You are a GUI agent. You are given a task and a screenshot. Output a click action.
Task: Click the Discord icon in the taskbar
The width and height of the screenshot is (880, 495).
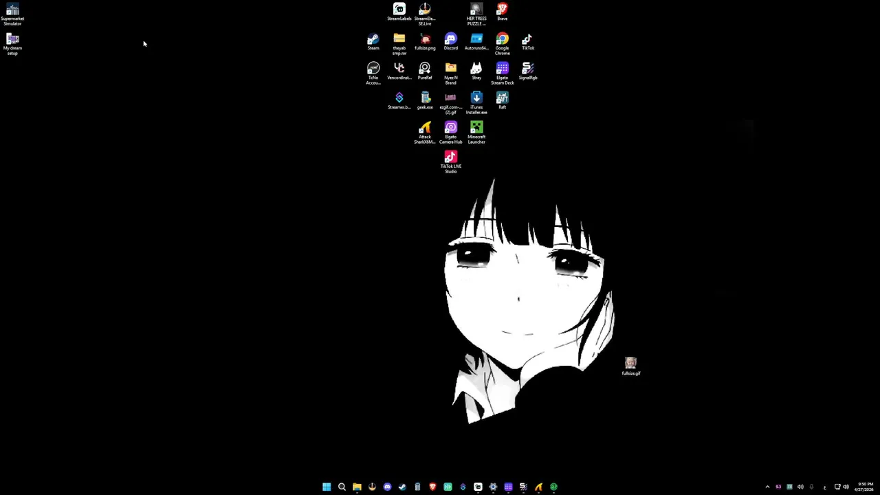tap(387, 487)
